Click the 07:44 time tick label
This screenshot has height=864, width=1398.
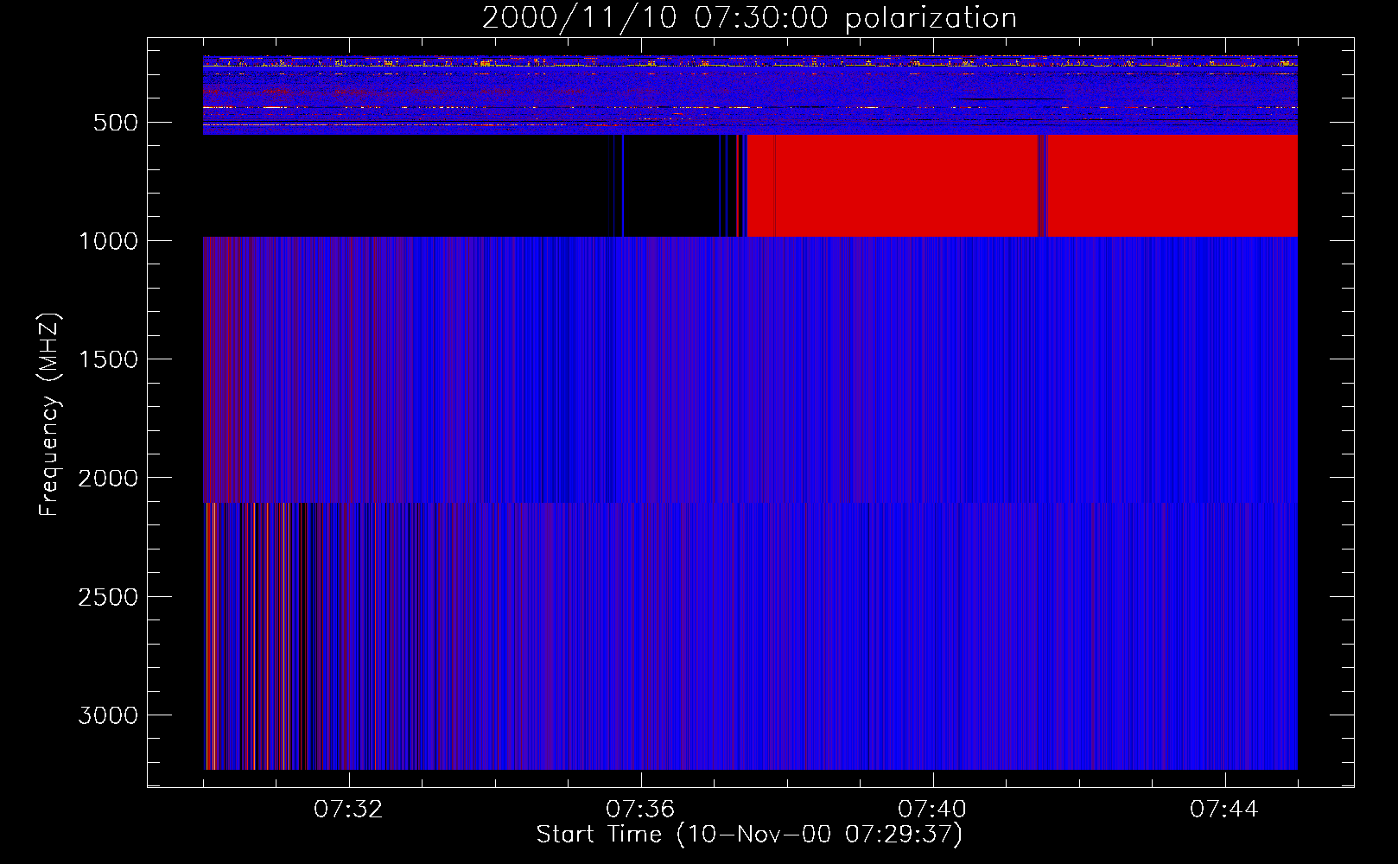tap(1224, 810)
